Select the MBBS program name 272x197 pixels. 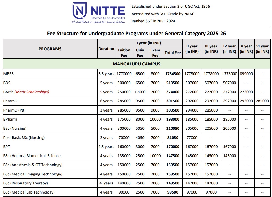coord(9,74)
